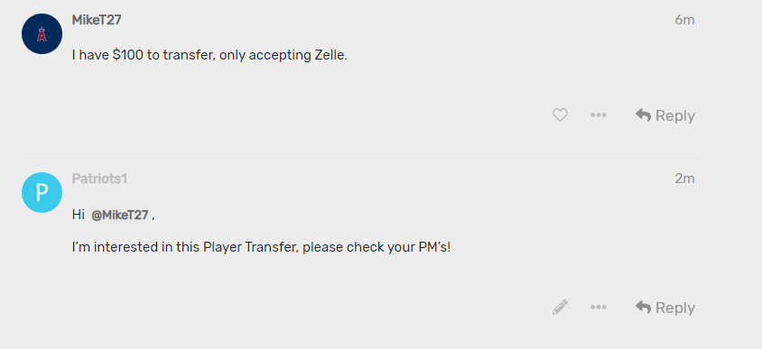Open the @MikeT27 mention in the reply

(120, 215)
